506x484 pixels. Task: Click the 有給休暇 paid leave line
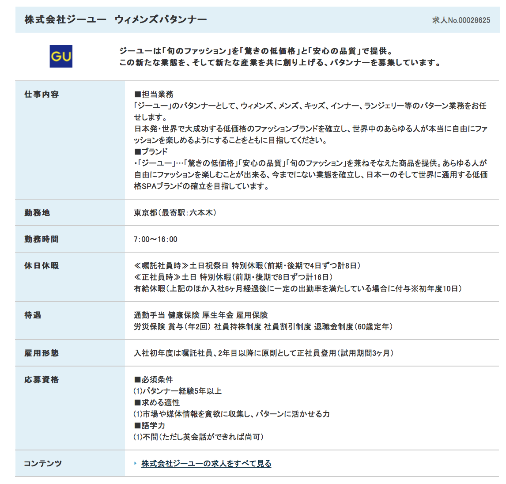coord(298,288)
